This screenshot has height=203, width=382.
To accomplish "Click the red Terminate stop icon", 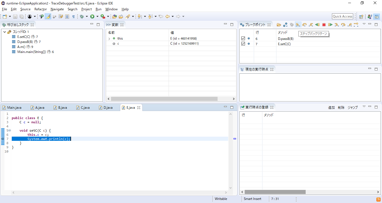I will pos(324,25).
